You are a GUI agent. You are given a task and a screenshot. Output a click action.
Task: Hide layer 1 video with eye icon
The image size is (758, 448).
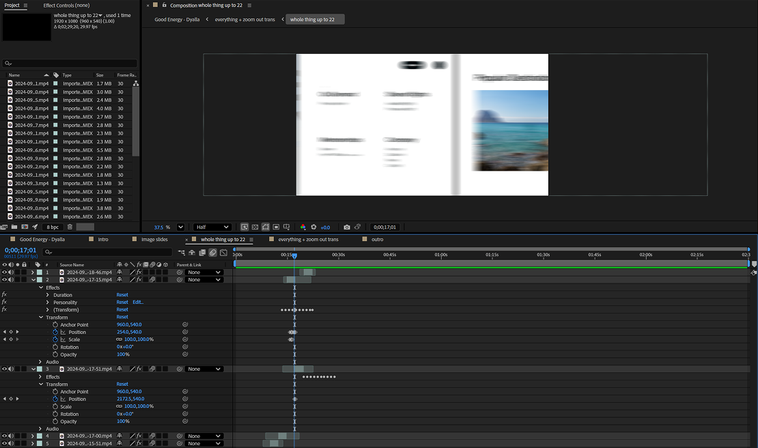(4, 272)
